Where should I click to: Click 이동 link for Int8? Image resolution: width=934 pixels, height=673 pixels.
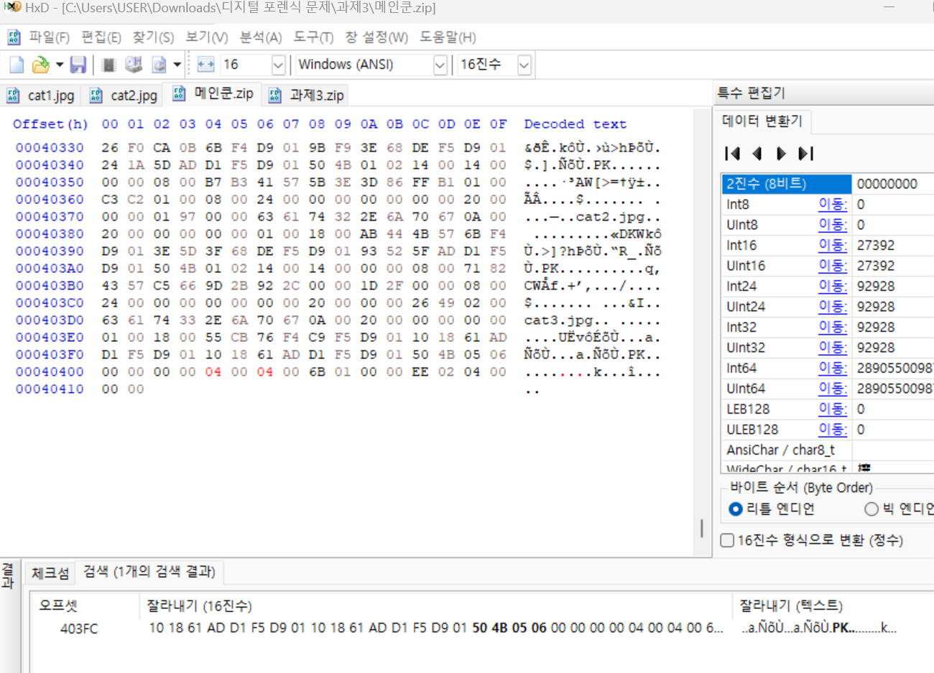tap(833, 205)
